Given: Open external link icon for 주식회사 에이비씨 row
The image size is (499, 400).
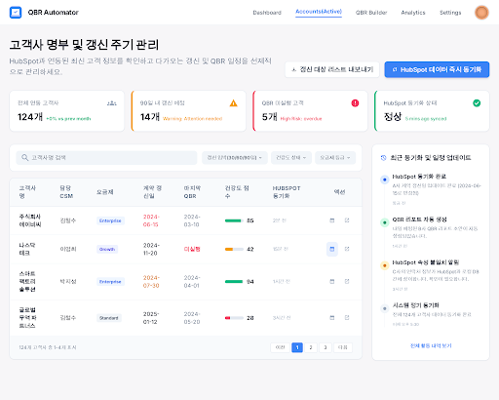Looking at the screenshot, I should tap(347, 220).
